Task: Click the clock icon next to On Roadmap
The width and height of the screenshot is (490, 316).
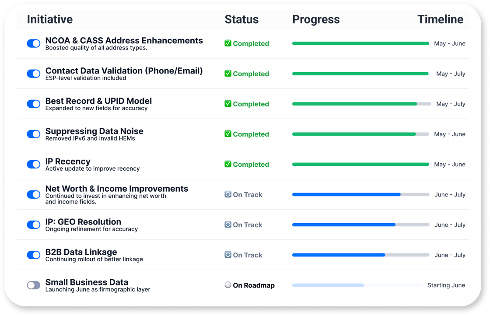Action: pos(228,285)
